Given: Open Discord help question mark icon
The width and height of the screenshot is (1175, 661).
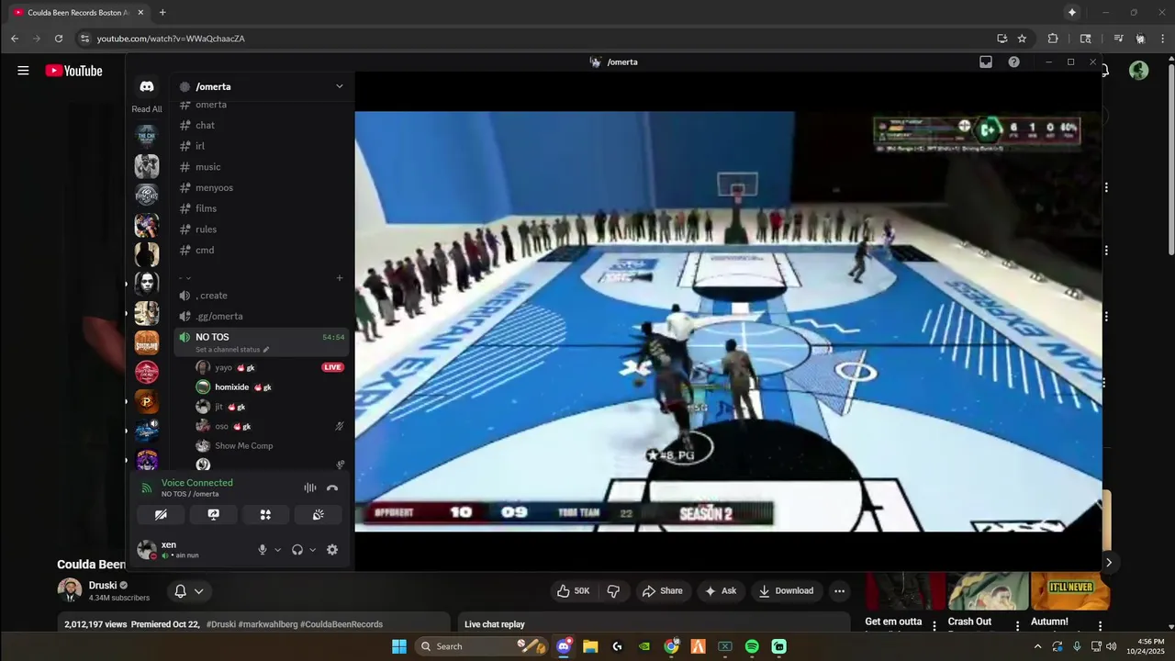Looking at the screenshot, I should 1013,62.
